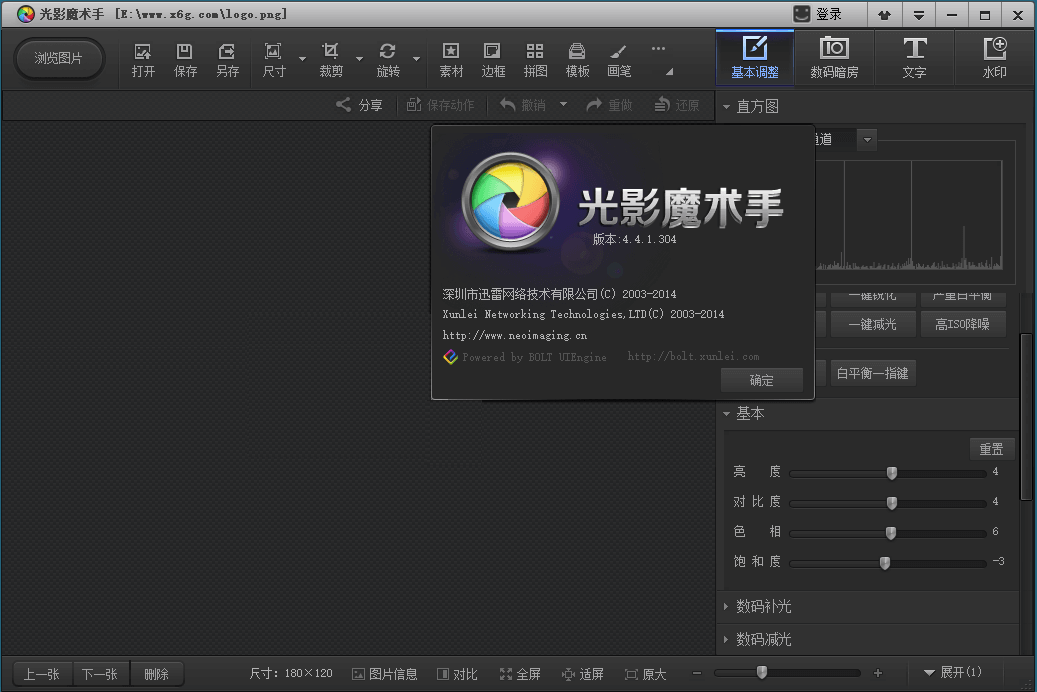Click the 重置 reset button
Screen dimensions: 1037x692
coord(992,449)
